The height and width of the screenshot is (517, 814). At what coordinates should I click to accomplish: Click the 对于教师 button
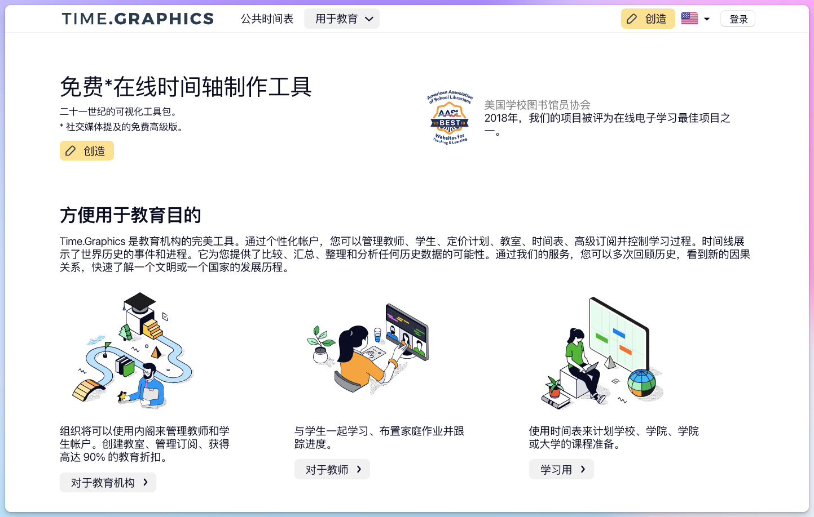(332, 469)
